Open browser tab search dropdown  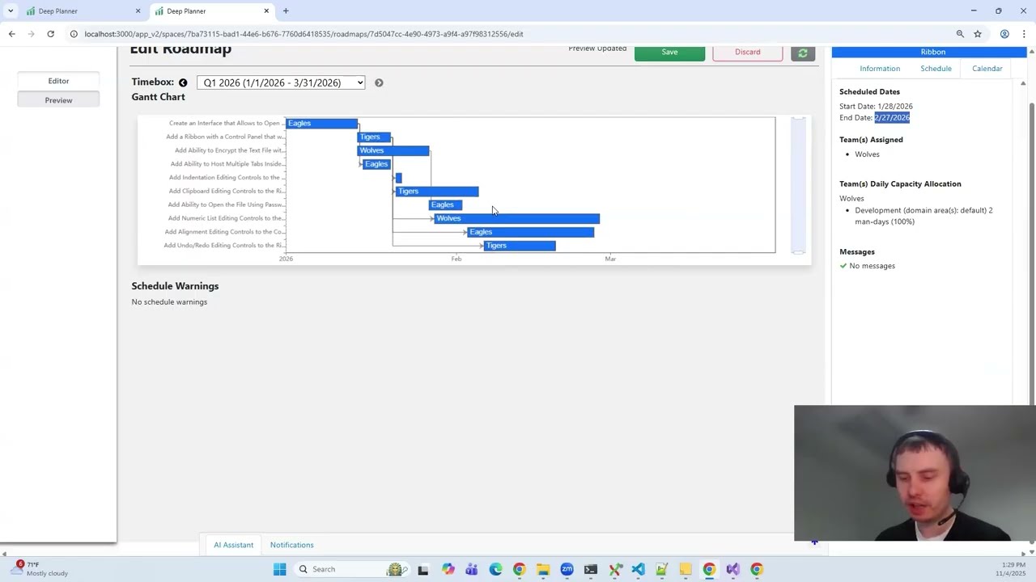tap(11, 11)
